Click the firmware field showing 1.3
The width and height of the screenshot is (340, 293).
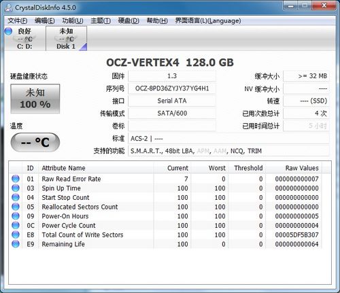(x=172, y=76)
